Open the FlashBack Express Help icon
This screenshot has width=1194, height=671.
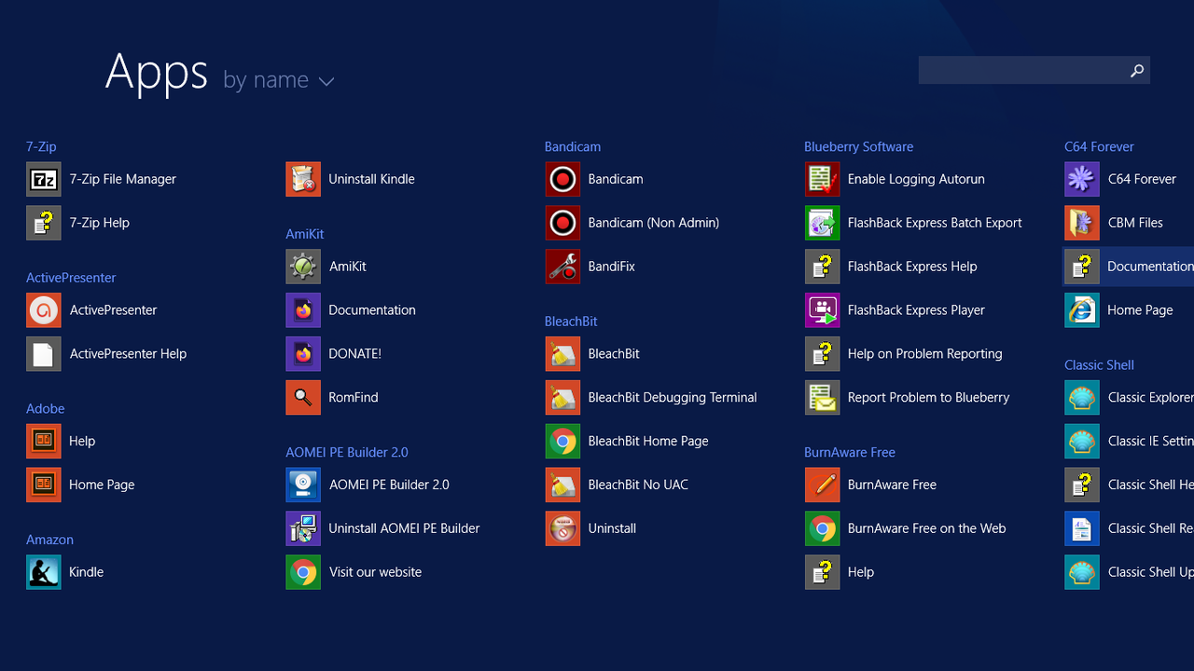tap(822, 267)
